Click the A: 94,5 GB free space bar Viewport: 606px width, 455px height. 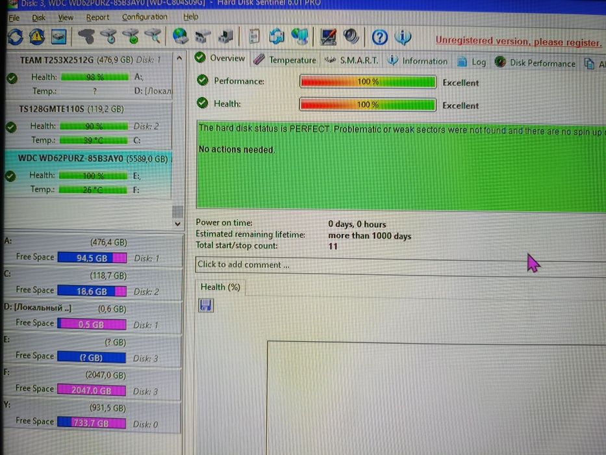coord(92,257)
